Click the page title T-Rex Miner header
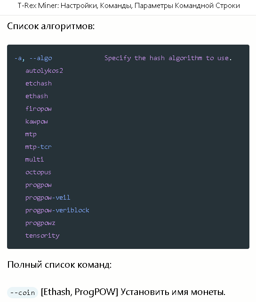This screenshot has height=302, width=256. point(128,6)
